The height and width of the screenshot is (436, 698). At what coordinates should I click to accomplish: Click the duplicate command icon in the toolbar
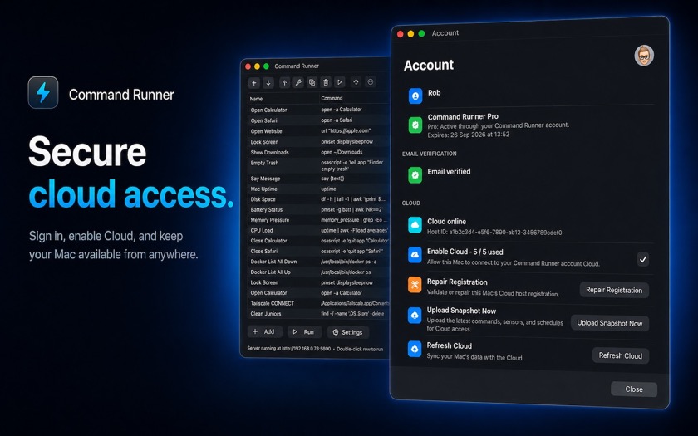[x=312, y=82]
